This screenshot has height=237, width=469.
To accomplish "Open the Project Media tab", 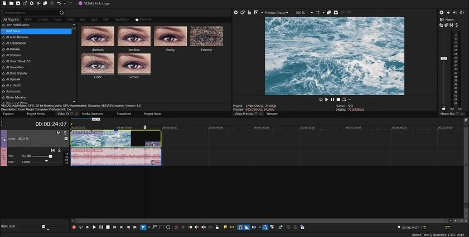I will pyautogui.click(x=36, y=113).
